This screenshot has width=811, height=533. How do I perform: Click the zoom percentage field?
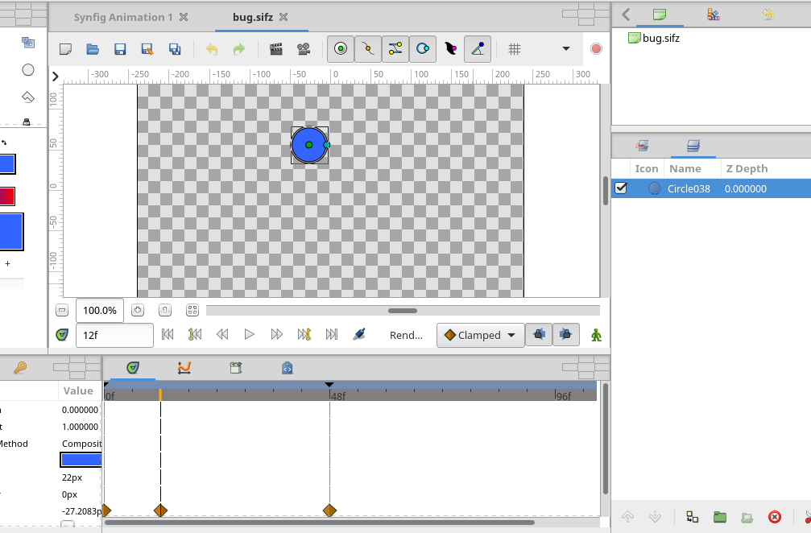point(100,310)
